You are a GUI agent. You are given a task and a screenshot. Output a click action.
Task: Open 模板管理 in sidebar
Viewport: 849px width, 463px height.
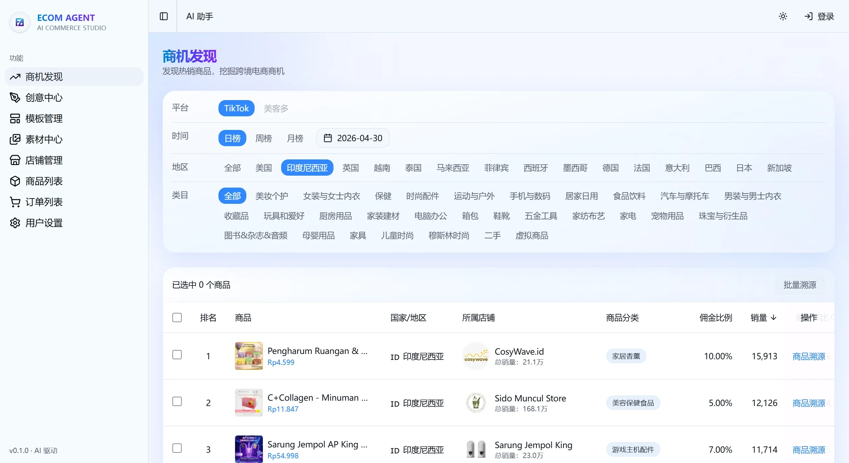[74, 119]
